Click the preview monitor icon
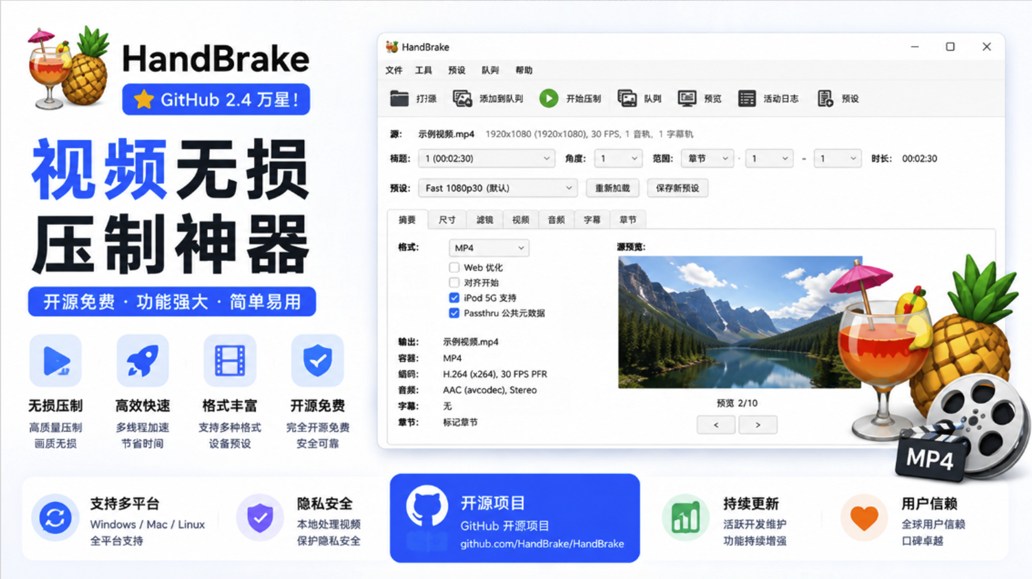The image size is (1032, 579). pos(687,98)
